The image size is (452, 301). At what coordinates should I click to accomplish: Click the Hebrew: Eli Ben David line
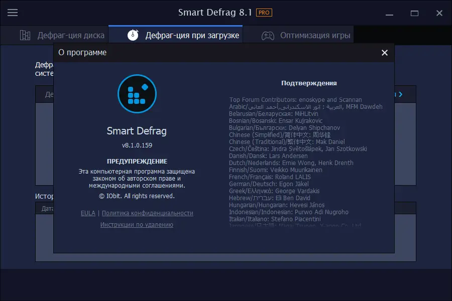tap(270, 198)
